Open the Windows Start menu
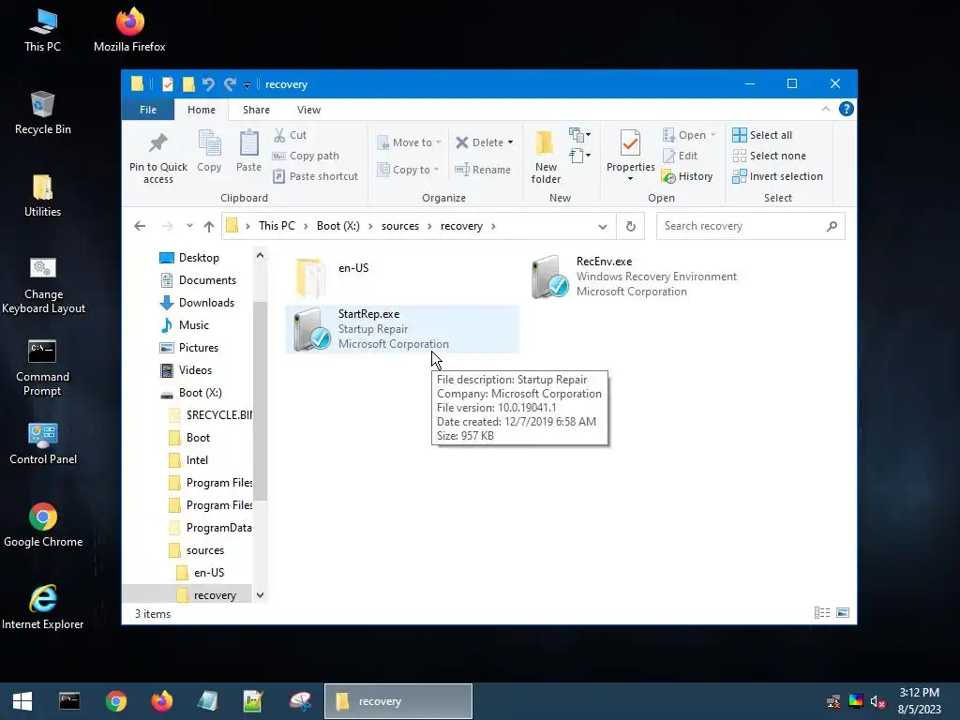Screen dimensions: 960x720 [x=22, y=701]
